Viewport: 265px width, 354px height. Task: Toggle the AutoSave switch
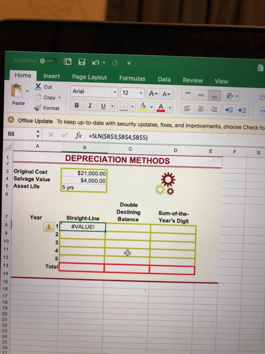pyautogui.click(x=48, y=61)
